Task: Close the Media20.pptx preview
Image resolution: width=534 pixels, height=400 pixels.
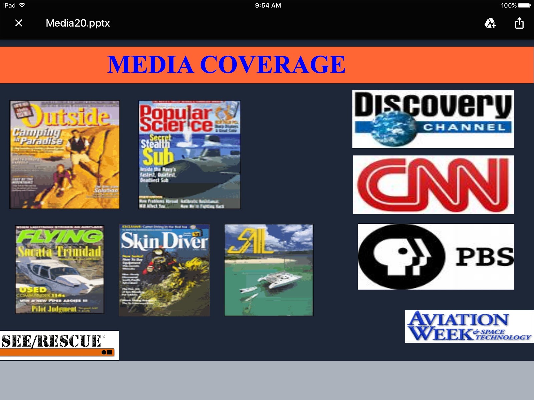Action: (x=19, y=23)
